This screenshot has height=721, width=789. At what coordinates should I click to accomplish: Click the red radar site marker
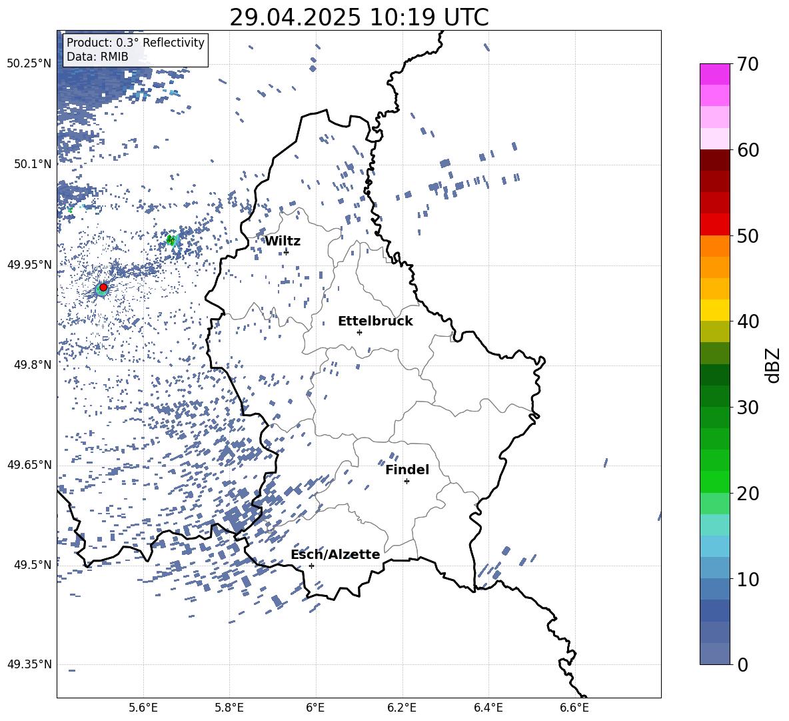103,287
